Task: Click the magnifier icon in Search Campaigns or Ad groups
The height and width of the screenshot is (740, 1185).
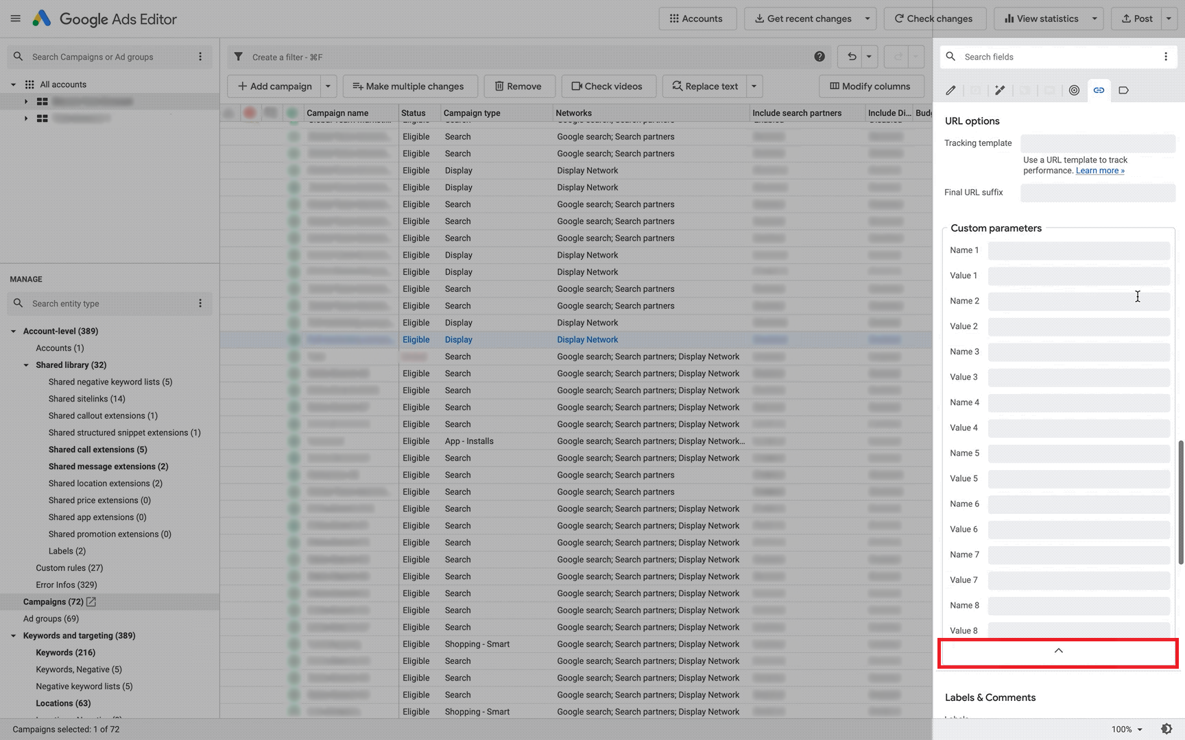Action: [18, 56]
